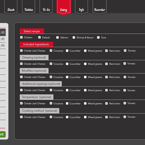Expand Additionat toppings (optional) section
This screenshot has width=145, height=145.
(x=41, y=84)
